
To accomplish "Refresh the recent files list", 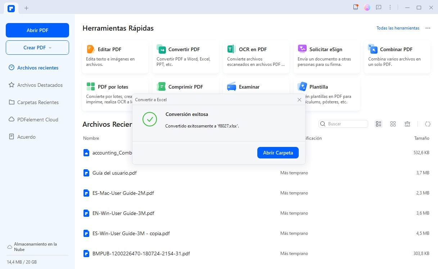I will [x=428, y=124].
